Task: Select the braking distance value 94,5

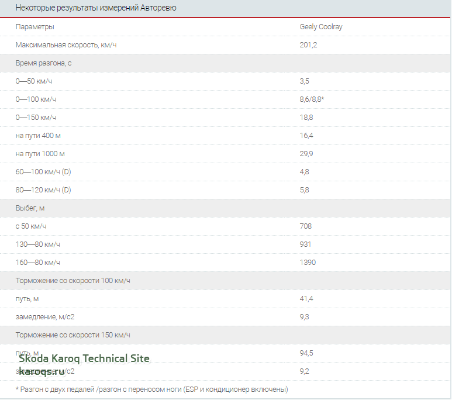Action: tap(306, 353)
